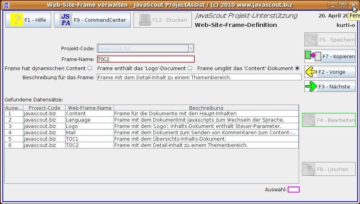
Task: Click the Frame-Name text field
Action: 145,59
